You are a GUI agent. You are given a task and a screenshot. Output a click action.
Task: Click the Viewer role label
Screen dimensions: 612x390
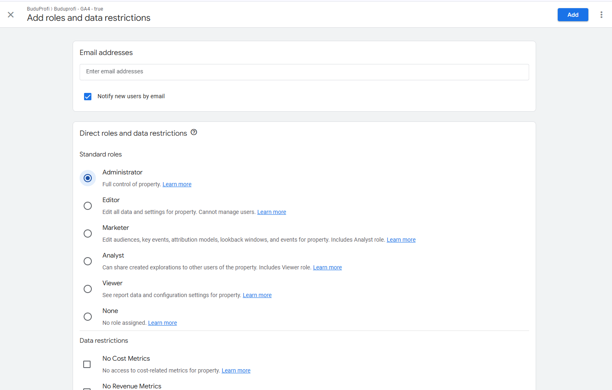[112, 283]
